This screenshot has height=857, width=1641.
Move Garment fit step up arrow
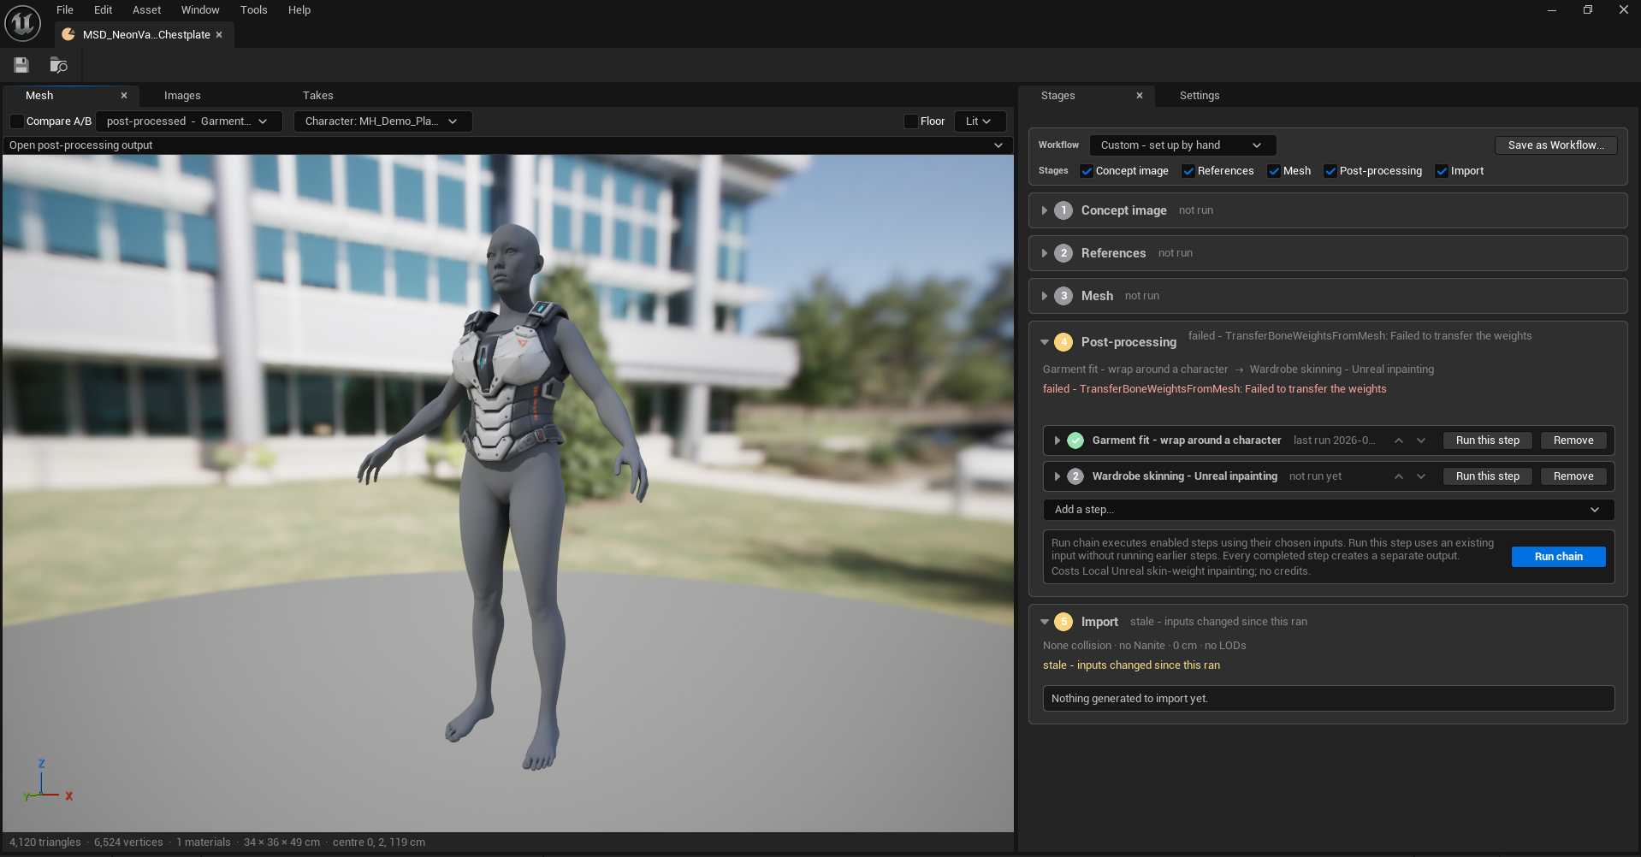coord(1399,440)
